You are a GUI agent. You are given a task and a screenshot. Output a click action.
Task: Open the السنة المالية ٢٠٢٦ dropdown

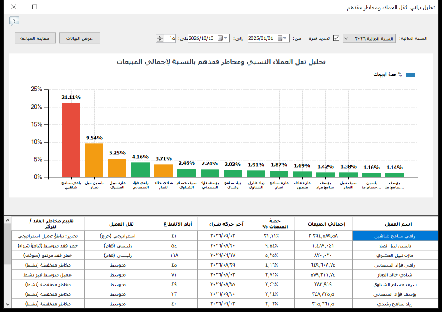click(x=369, y=38)
